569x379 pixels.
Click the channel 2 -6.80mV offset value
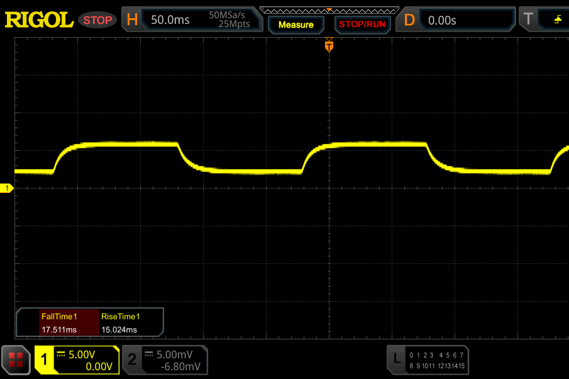click(180, 366)
